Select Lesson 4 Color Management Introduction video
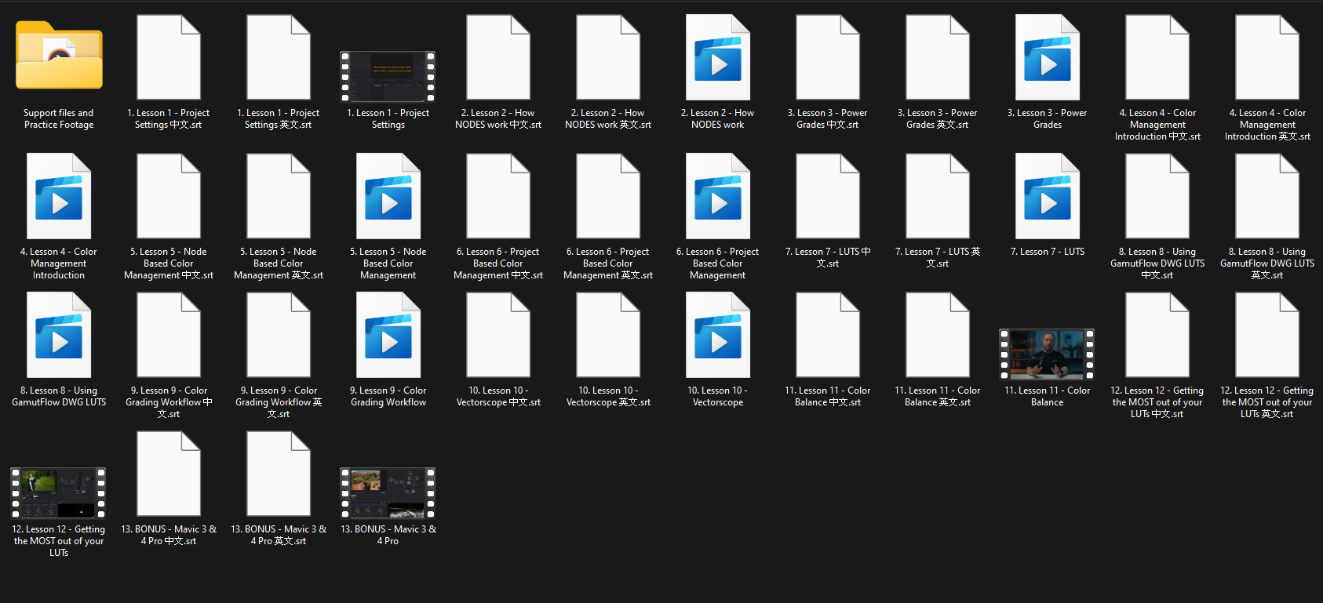Viewport: 1323px width, 603px height. [59, 197]
